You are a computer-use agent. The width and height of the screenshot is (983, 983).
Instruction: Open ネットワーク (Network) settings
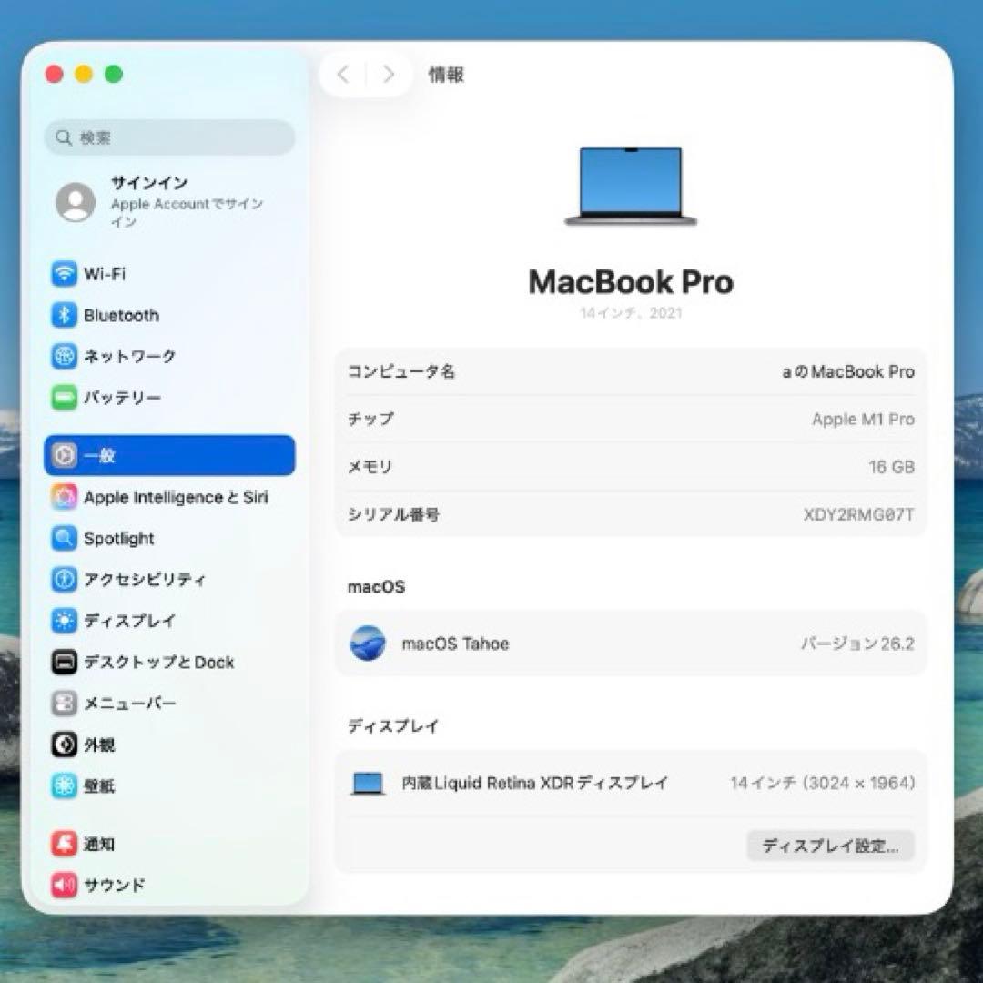pyautogui.click(x=64, y=357)
